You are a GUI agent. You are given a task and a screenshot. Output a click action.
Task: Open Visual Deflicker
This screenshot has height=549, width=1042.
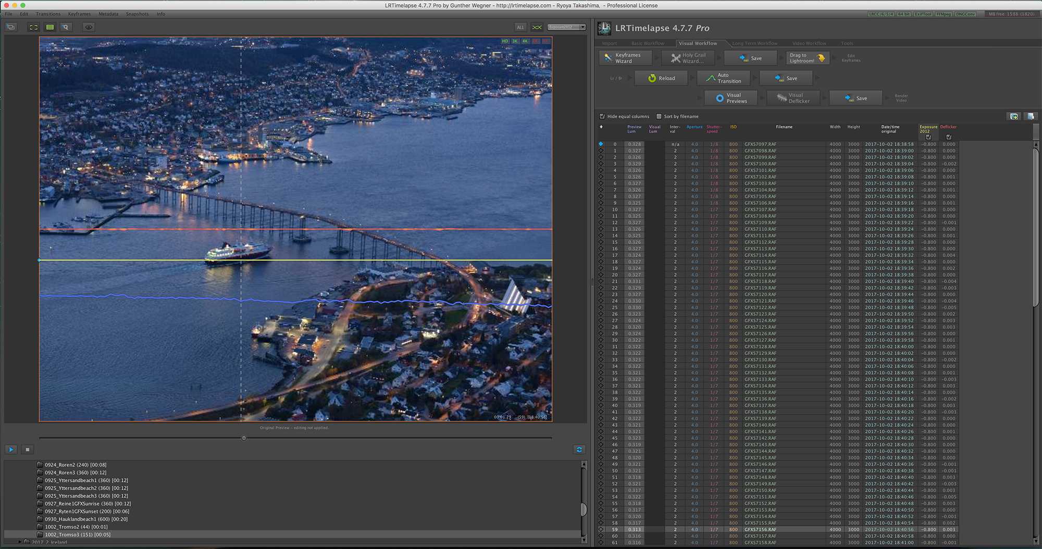pos(793,98)
